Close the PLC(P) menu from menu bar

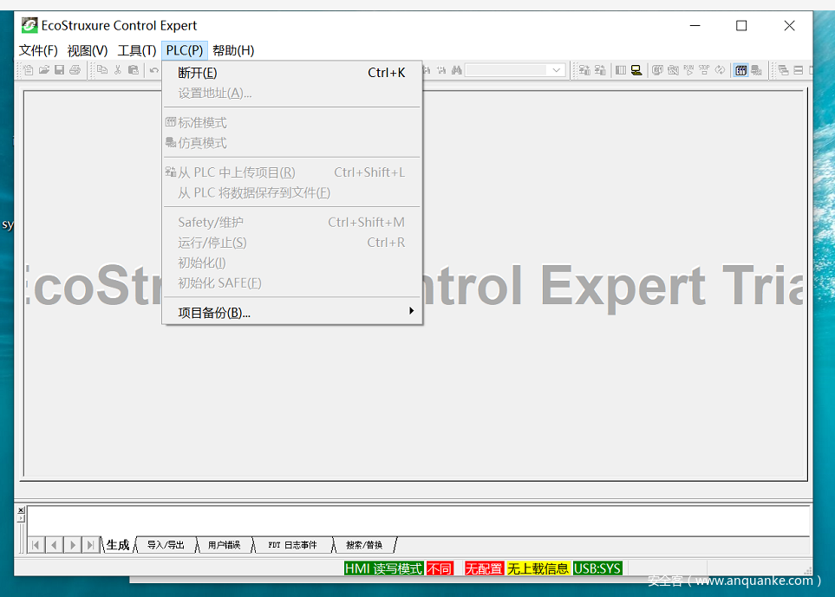184,50
